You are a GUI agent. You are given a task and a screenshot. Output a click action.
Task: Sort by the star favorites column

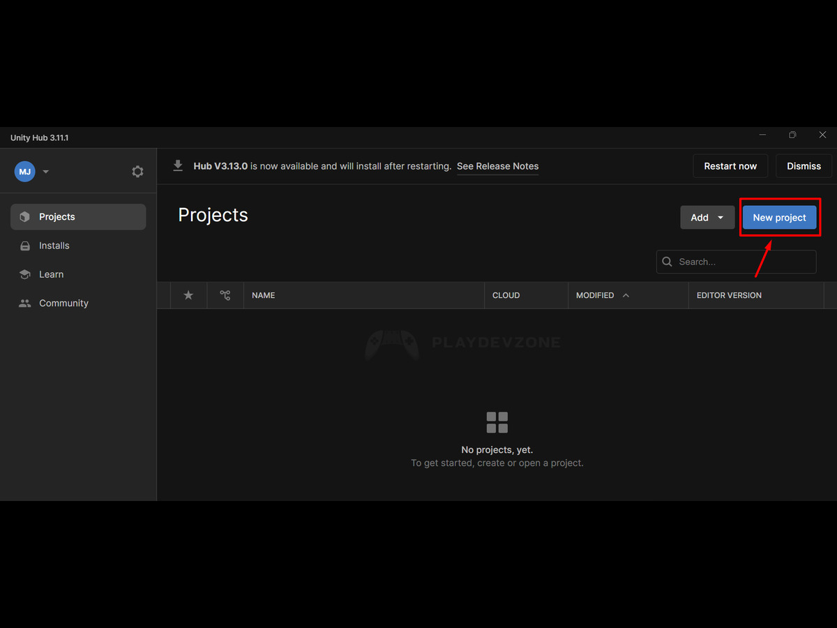pyautogui.click(x=188, y=295)
